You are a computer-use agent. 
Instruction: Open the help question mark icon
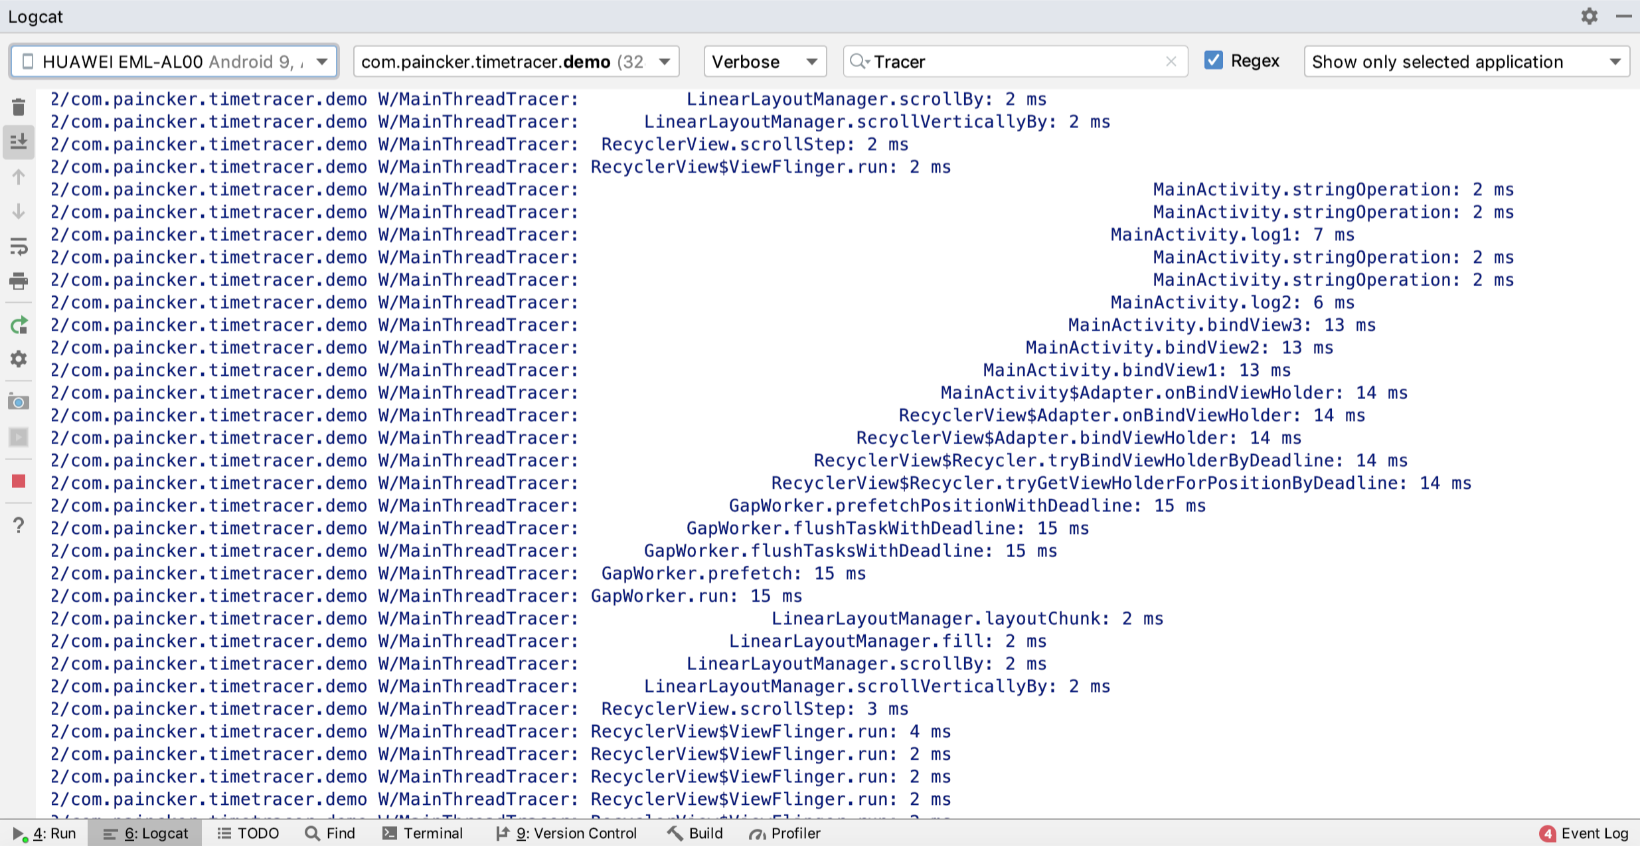(x=19, y=525)
